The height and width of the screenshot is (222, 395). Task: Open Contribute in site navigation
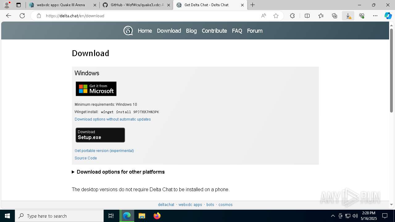click(x=214, y=31)
